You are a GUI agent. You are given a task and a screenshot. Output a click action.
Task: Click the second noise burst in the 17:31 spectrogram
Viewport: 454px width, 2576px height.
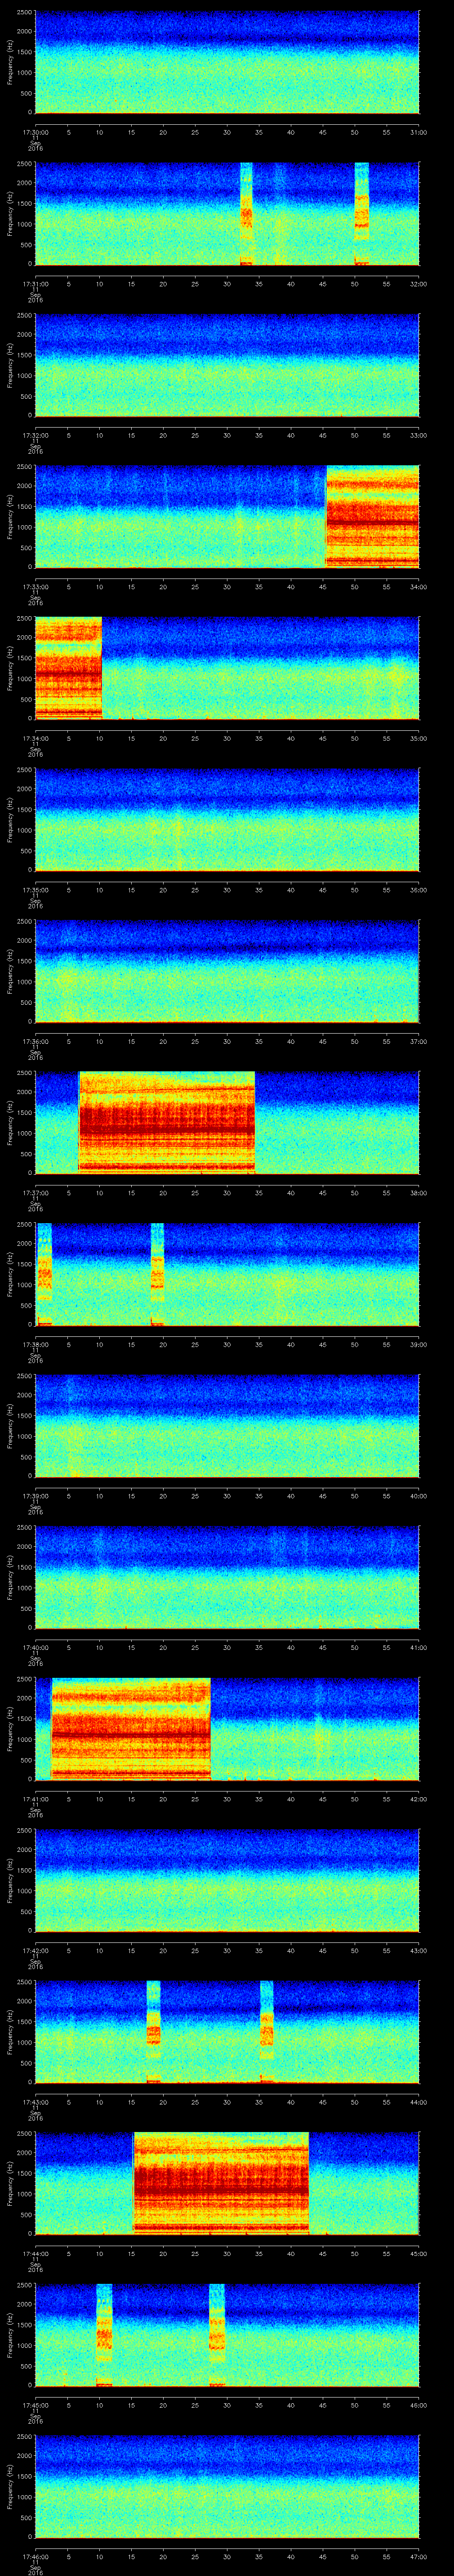361,213
